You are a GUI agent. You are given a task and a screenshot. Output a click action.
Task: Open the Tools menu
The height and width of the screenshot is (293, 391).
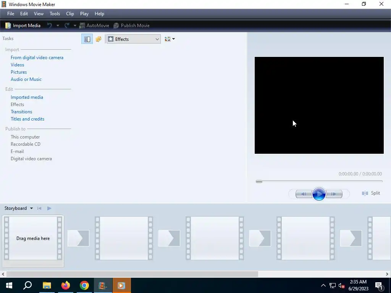[55, 14]
